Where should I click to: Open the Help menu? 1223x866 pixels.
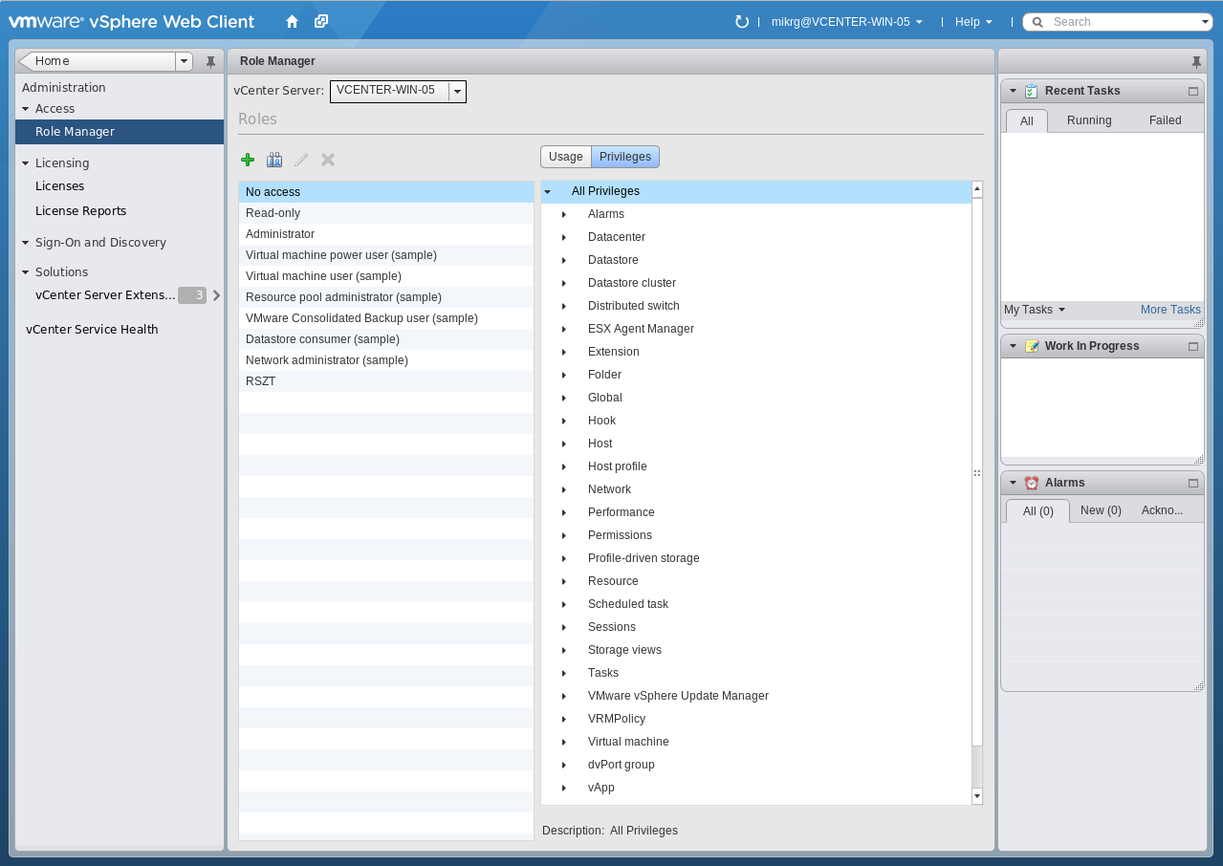coord(973,22)
